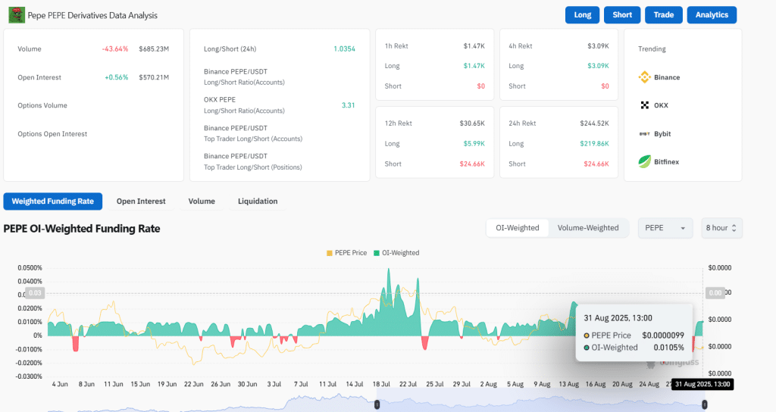Click the Short button
This screenshot has height=412, width=776.
coord(622,15)
